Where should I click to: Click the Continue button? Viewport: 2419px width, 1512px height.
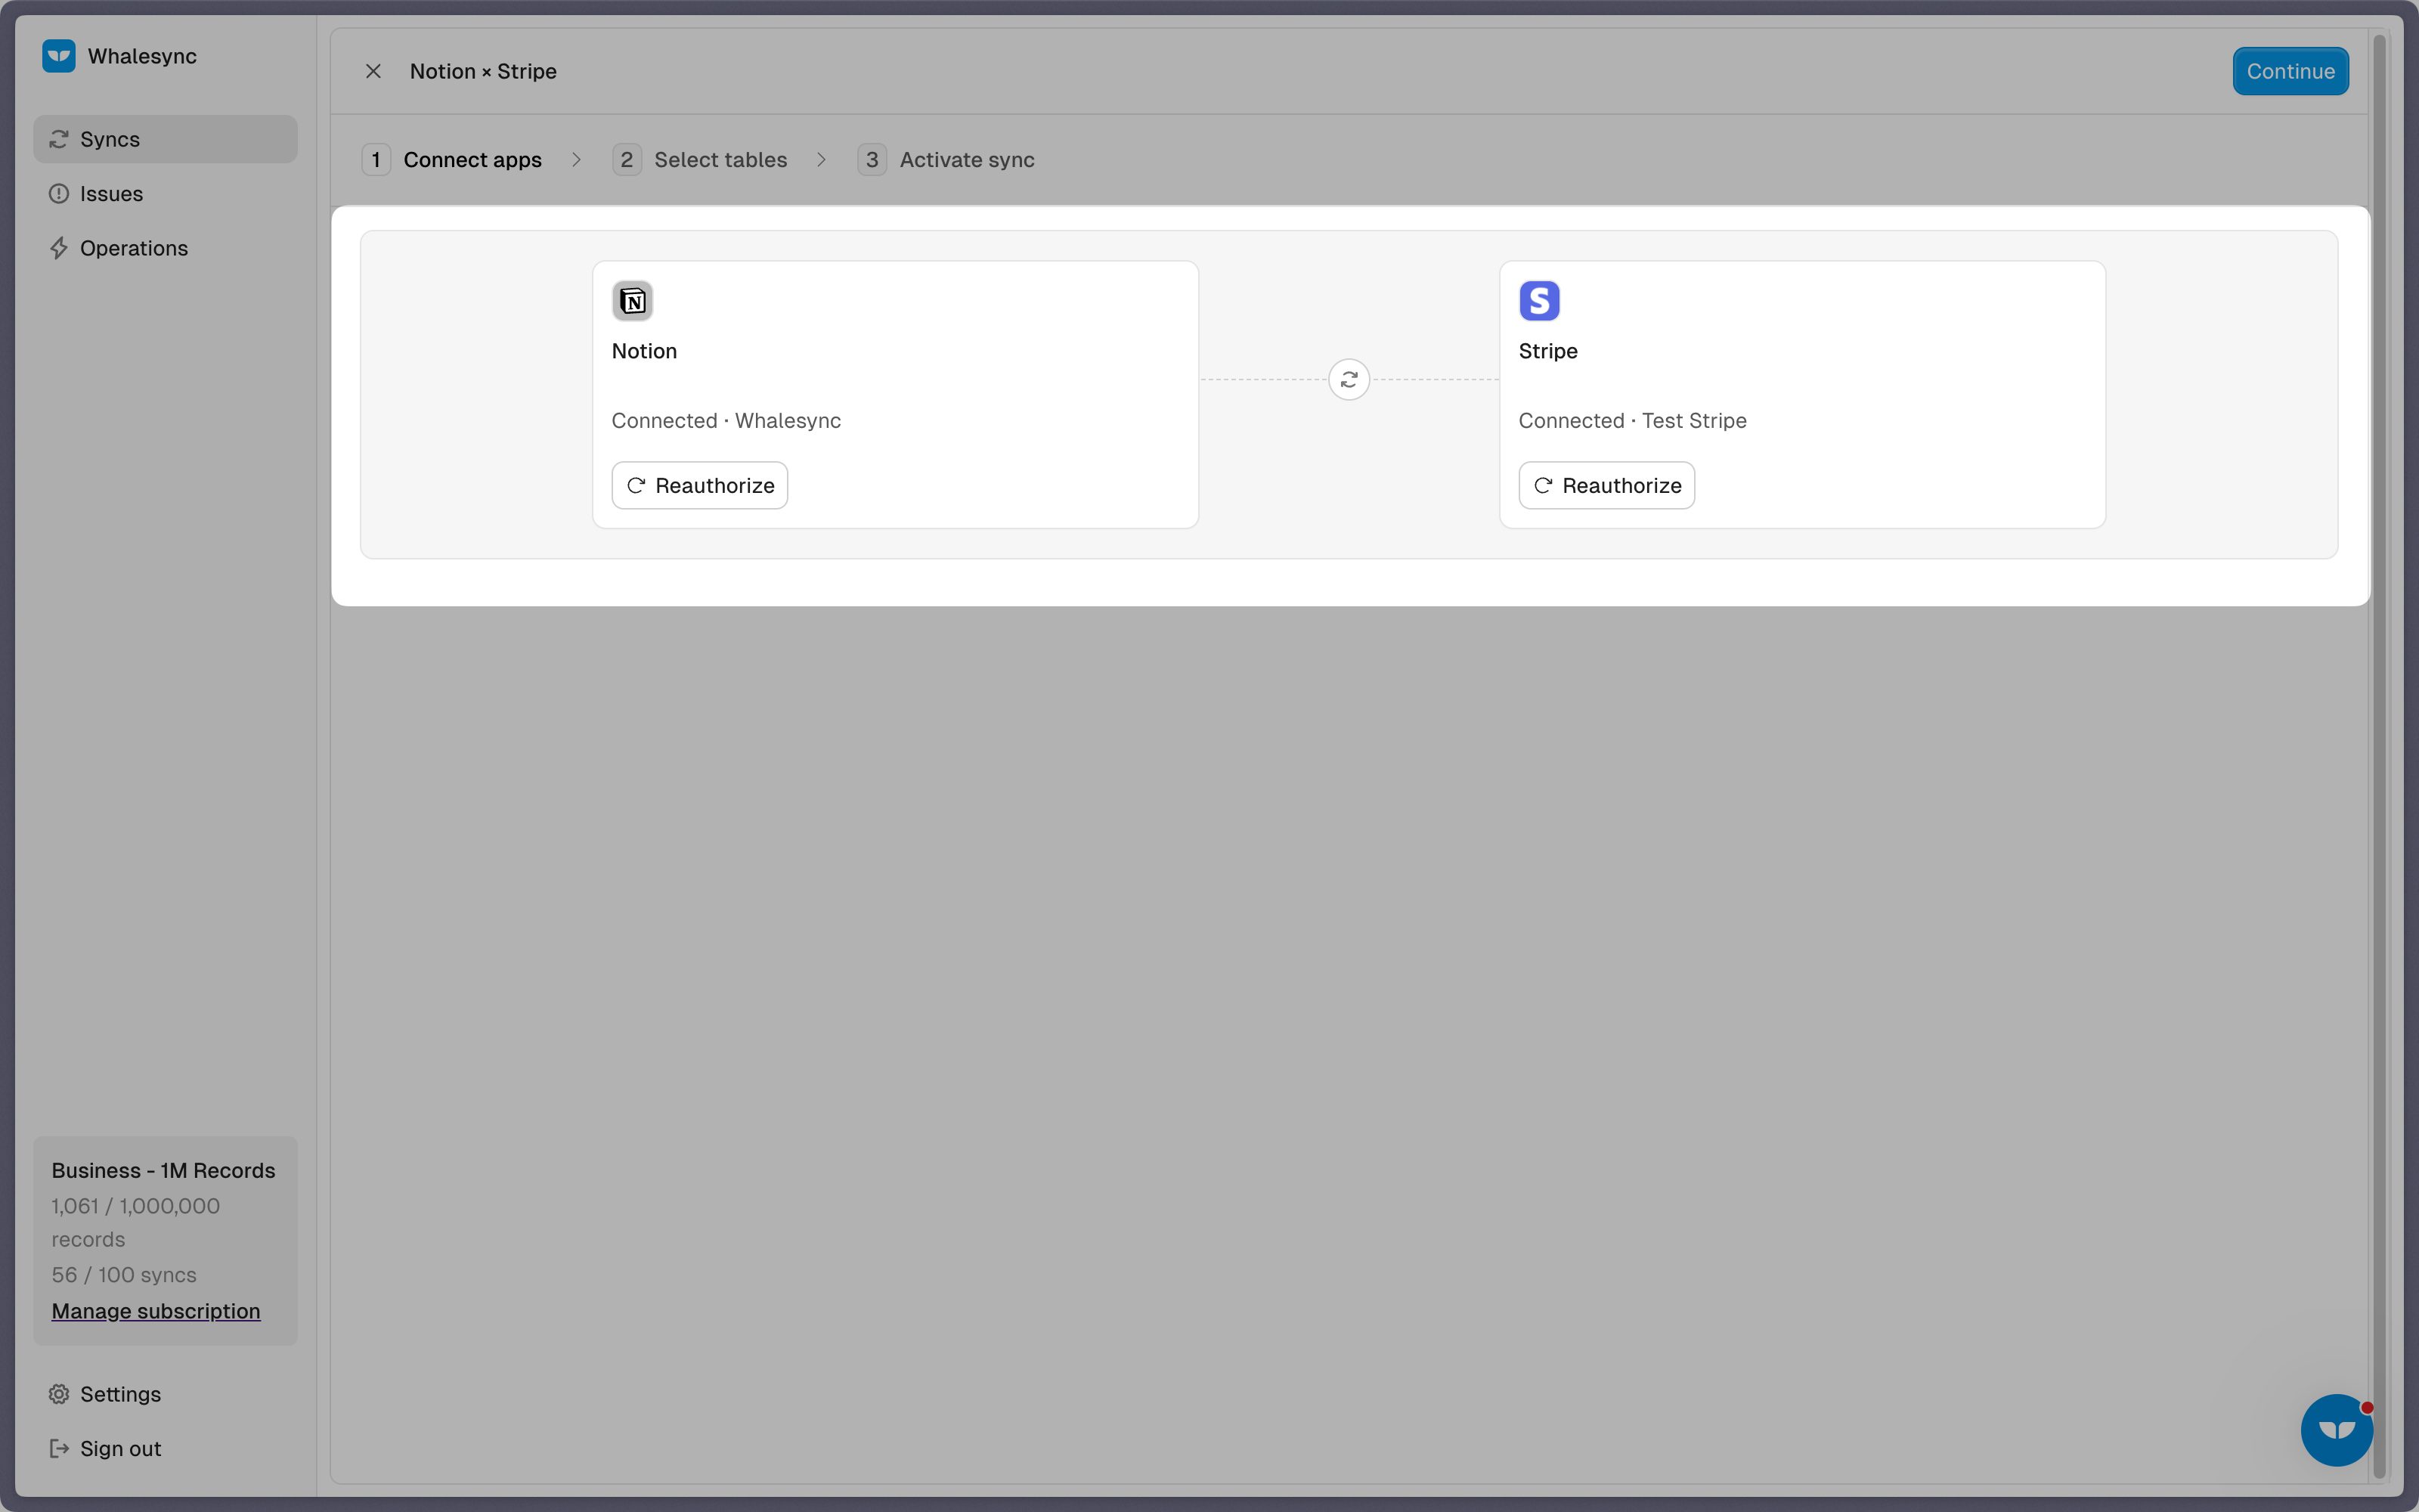click(2290, 71)
